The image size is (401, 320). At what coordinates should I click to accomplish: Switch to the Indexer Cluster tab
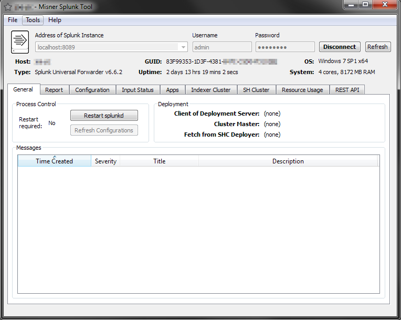[x=210, y=90]
